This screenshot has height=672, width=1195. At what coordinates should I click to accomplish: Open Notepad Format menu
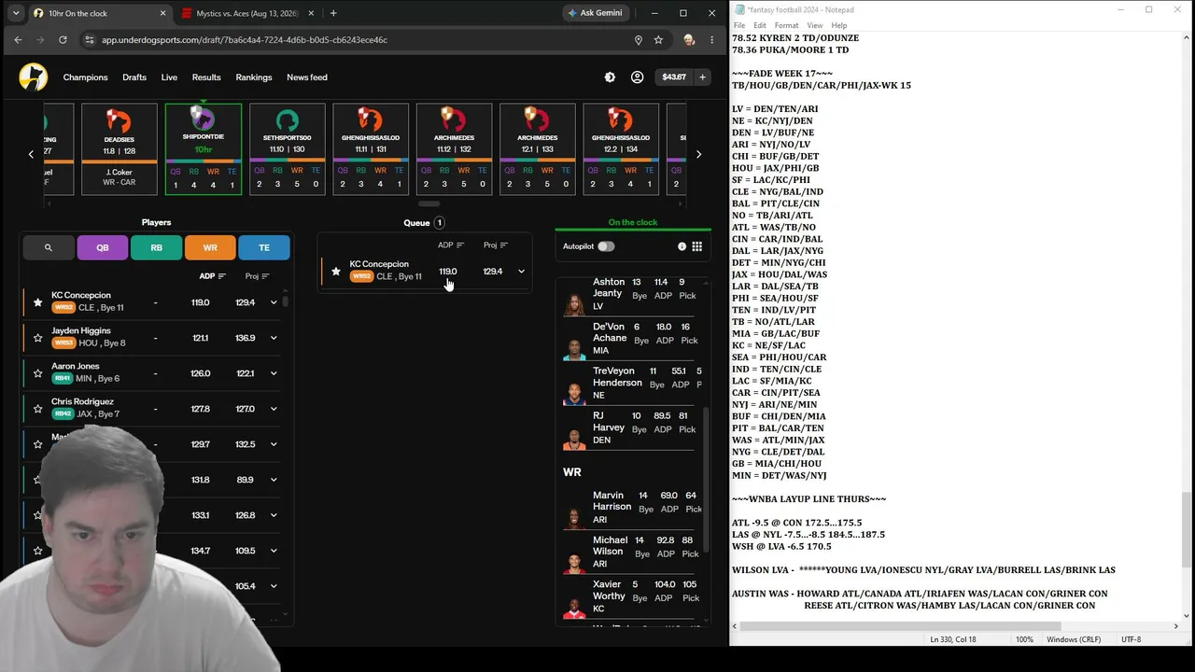coord(787,25)
